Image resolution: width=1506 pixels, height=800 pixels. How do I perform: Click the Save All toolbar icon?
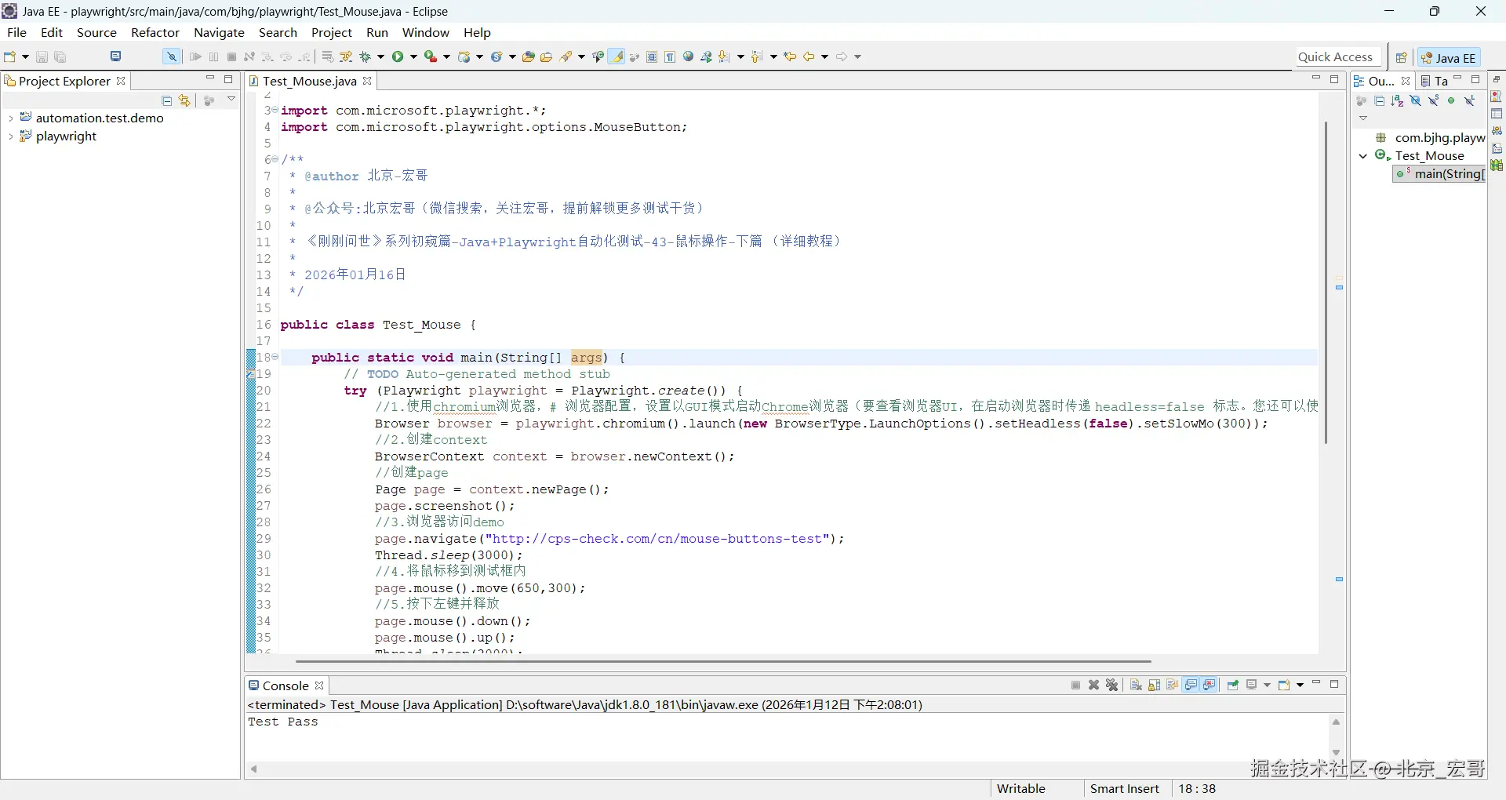pos(60,56)
